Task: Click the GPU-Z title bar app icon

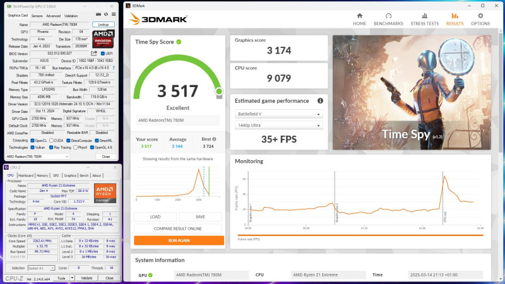Action: pyautogui.click(x=9, y=6)
